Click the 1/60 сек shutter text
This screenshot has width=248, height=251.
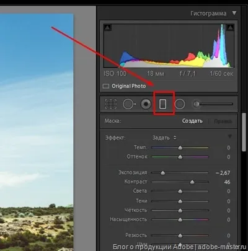[221, 74]
